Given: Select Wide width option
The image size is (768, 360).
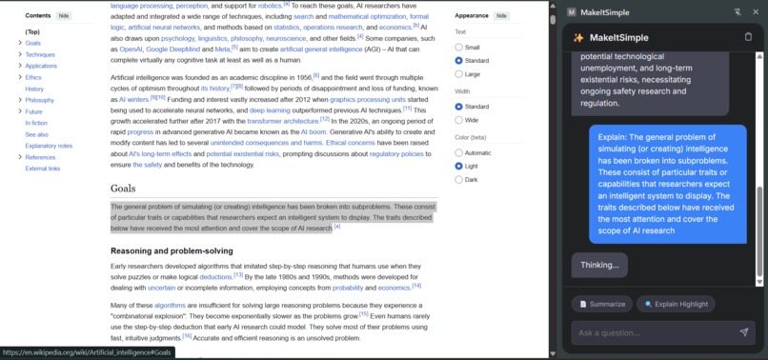Looking at the screenshot, I should (x=459, y=121).
